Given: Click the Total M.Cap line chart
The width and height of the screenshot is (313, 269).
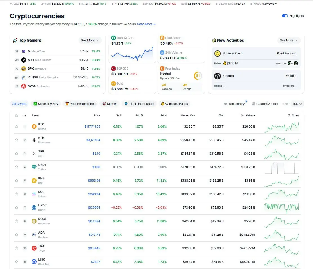Looking at the screenshot, I should click(132, 53).
